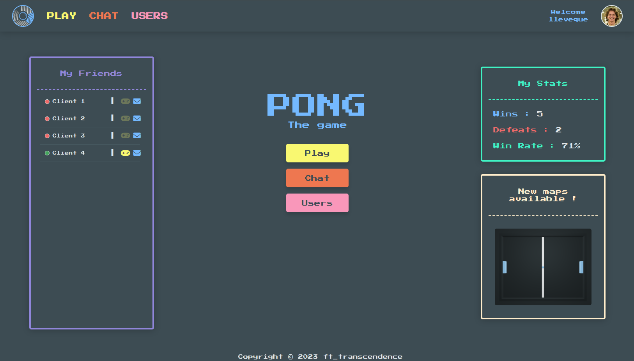Select Client 1 in the friends list

click(68, 101)
